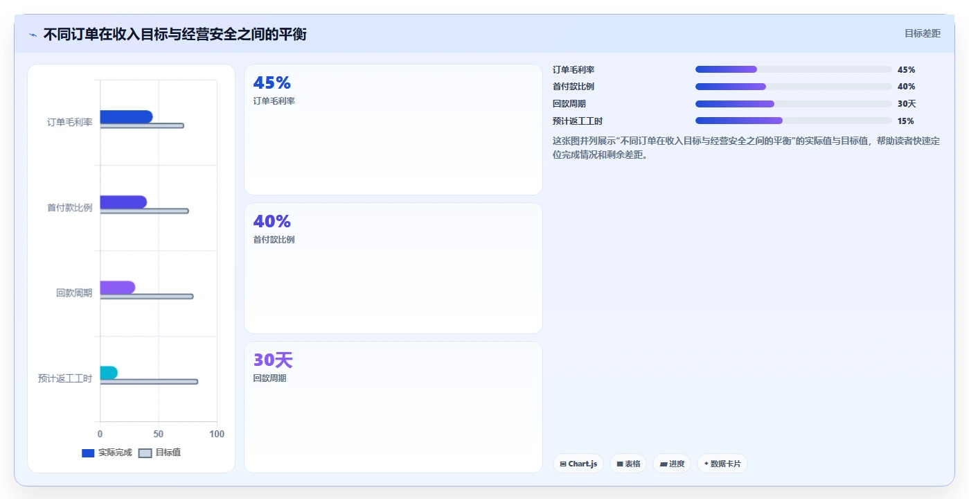Click the 首付款比例 chart axis label
The height and width of the screenshot is (499, 969).
click(70, 208)
